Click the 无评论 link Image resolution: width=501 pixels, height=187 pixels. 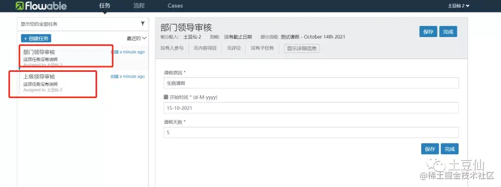pos(233,49)
